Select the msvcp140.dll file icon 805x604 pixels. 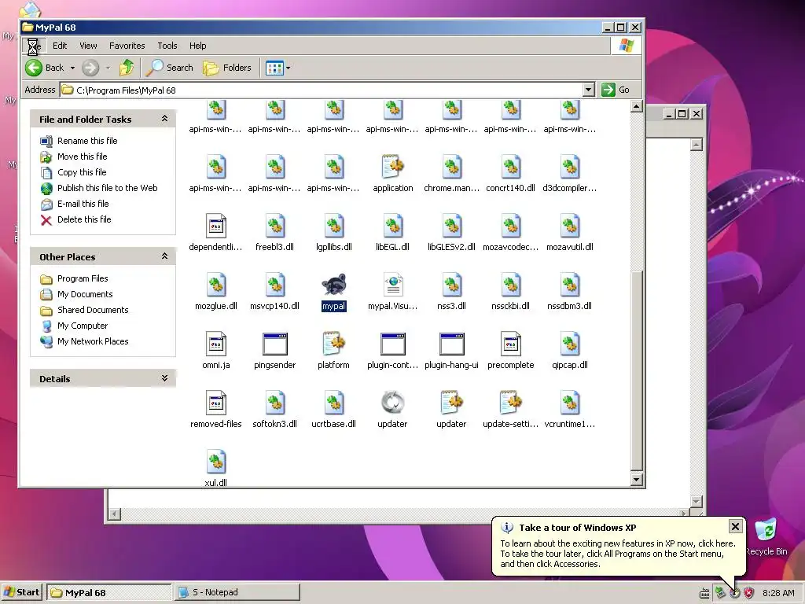[x=274, y=285]
